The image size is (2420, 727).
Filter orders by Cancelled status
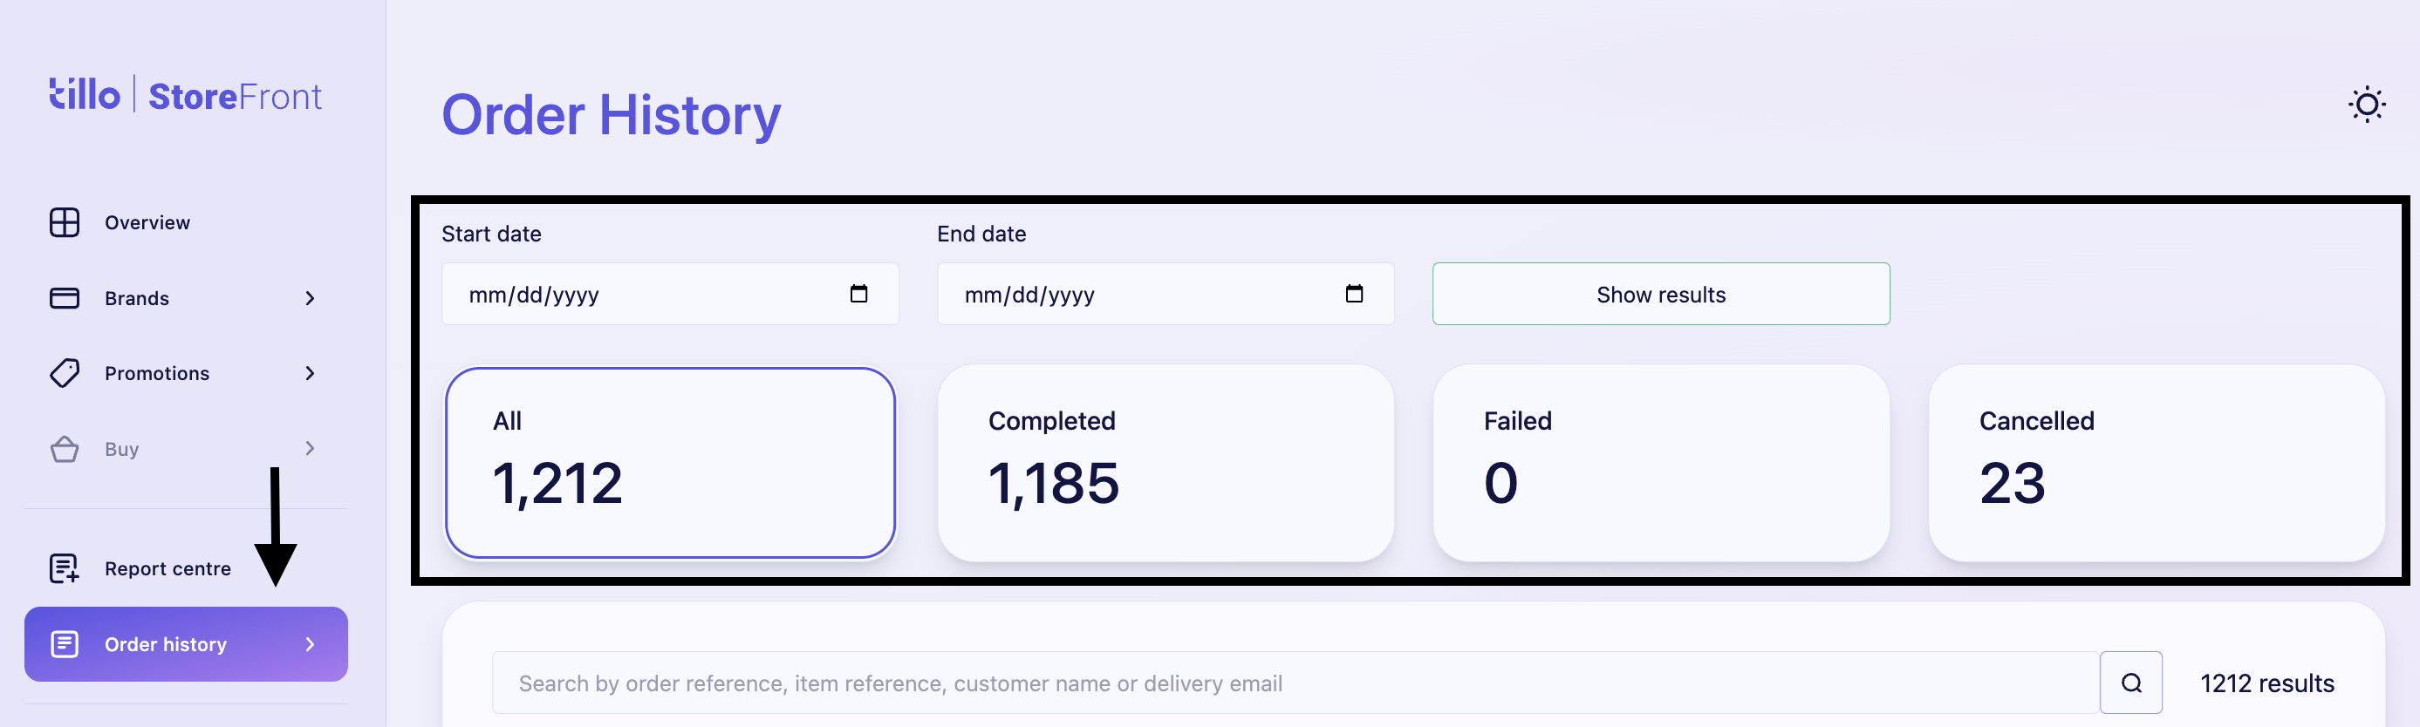point(2155,463)
